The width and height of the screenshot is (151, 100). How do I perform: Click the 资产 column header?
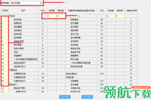tap(23, 11)
